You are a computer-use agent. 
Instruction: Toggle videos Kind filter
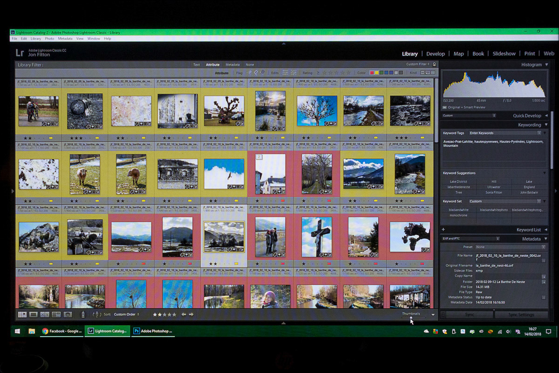click(x=433, y=73)
